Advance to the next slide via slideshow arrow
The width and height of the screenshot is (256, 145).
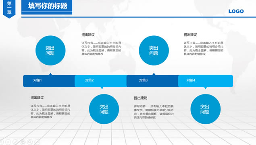(8, 142)
